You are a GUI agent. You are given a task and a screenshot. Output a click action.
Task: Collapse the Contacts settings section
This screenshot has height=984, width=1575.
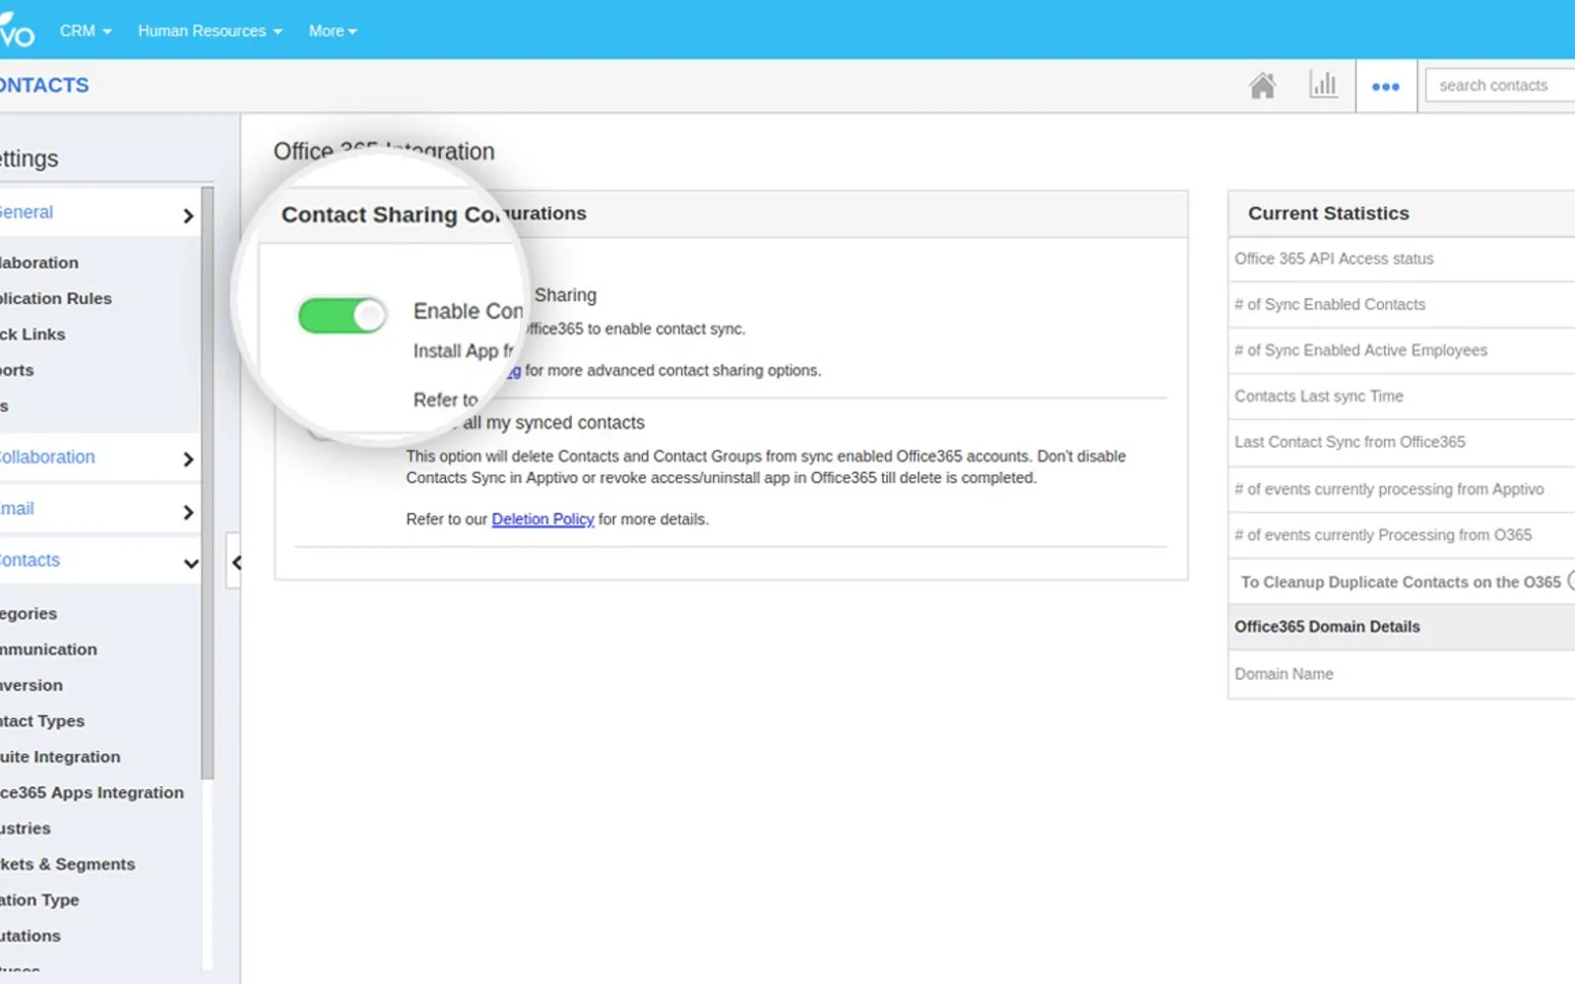pos(99,561)
